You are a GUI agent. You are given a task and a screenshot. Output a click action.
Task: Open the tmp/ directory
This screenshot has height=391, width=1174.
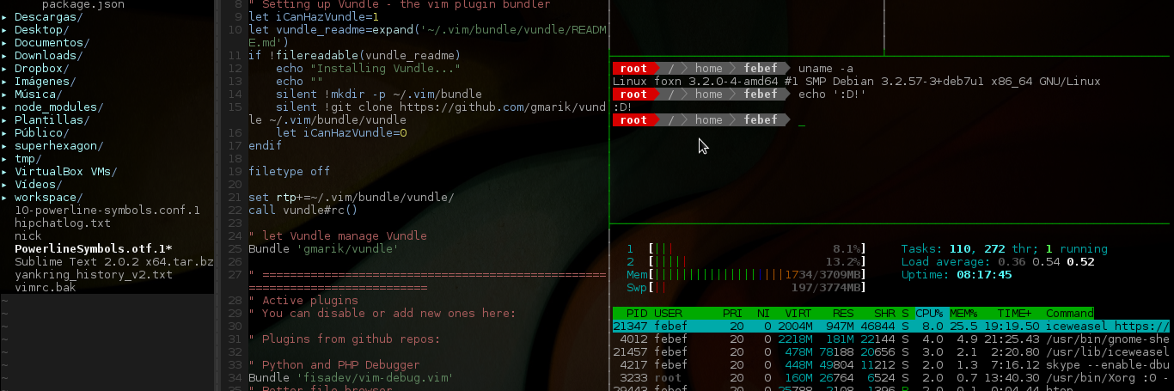tap(28, 158)
